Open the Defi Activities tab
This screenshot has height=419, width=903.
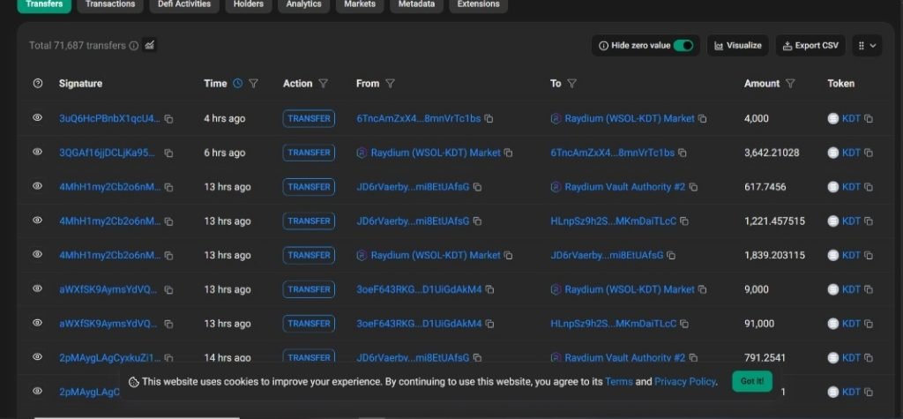pos(184,4)
